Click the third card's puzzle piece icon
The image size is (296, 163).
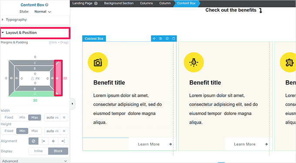point(289,62)
